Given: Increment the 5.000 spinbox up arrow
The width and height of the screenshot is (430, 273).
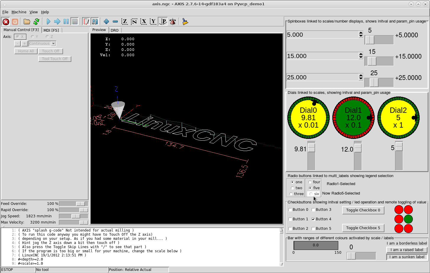Looking at the screenshot, I should coord(361,33).
